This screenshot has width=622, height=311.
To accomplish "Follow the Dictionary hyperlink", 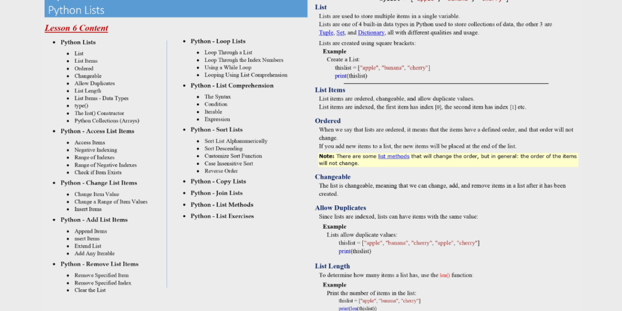I will tap(372, 33).
